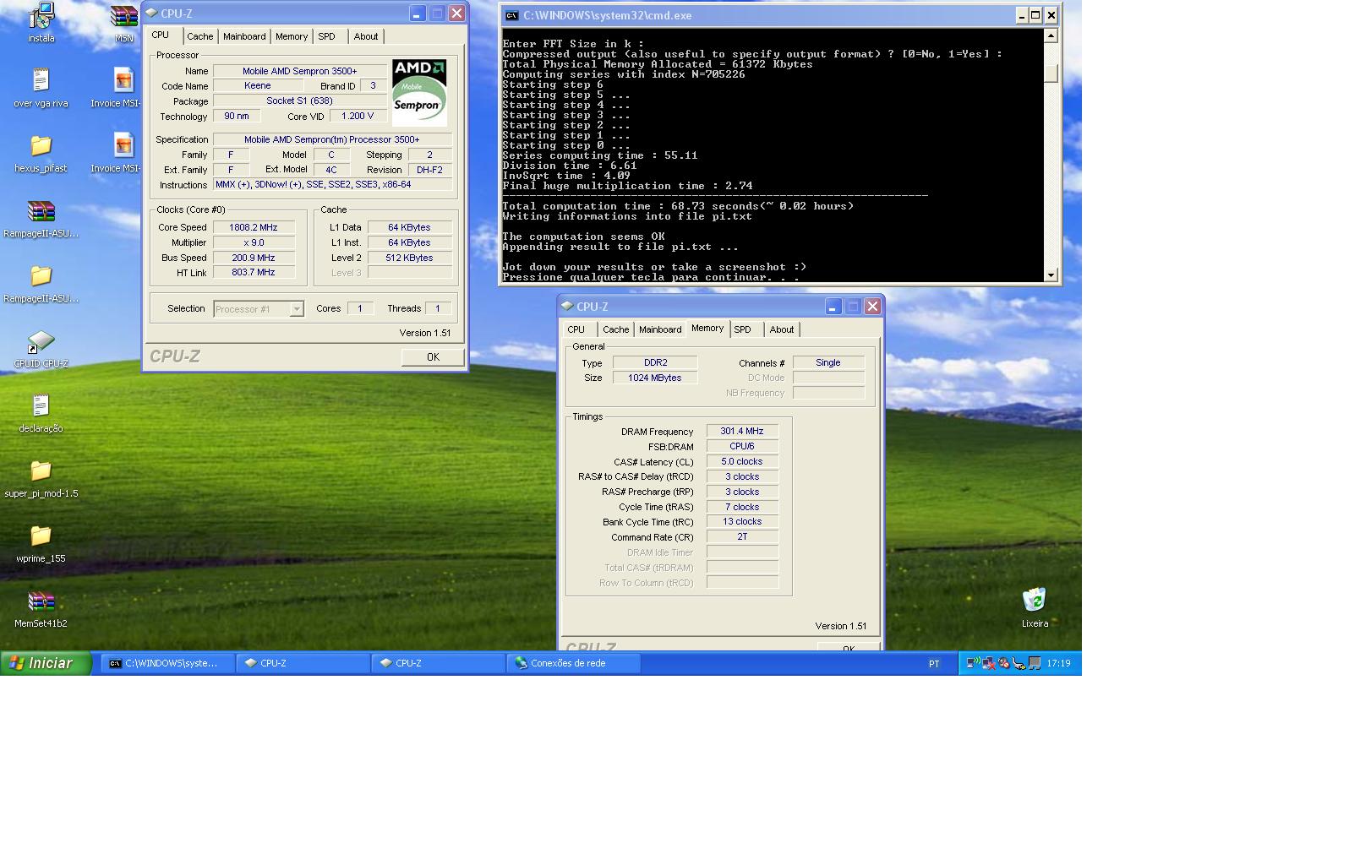This screenshot has height=843, width=1349.
Task: Select the lower Invoice MSI document icon
Action: coord(124,145)
